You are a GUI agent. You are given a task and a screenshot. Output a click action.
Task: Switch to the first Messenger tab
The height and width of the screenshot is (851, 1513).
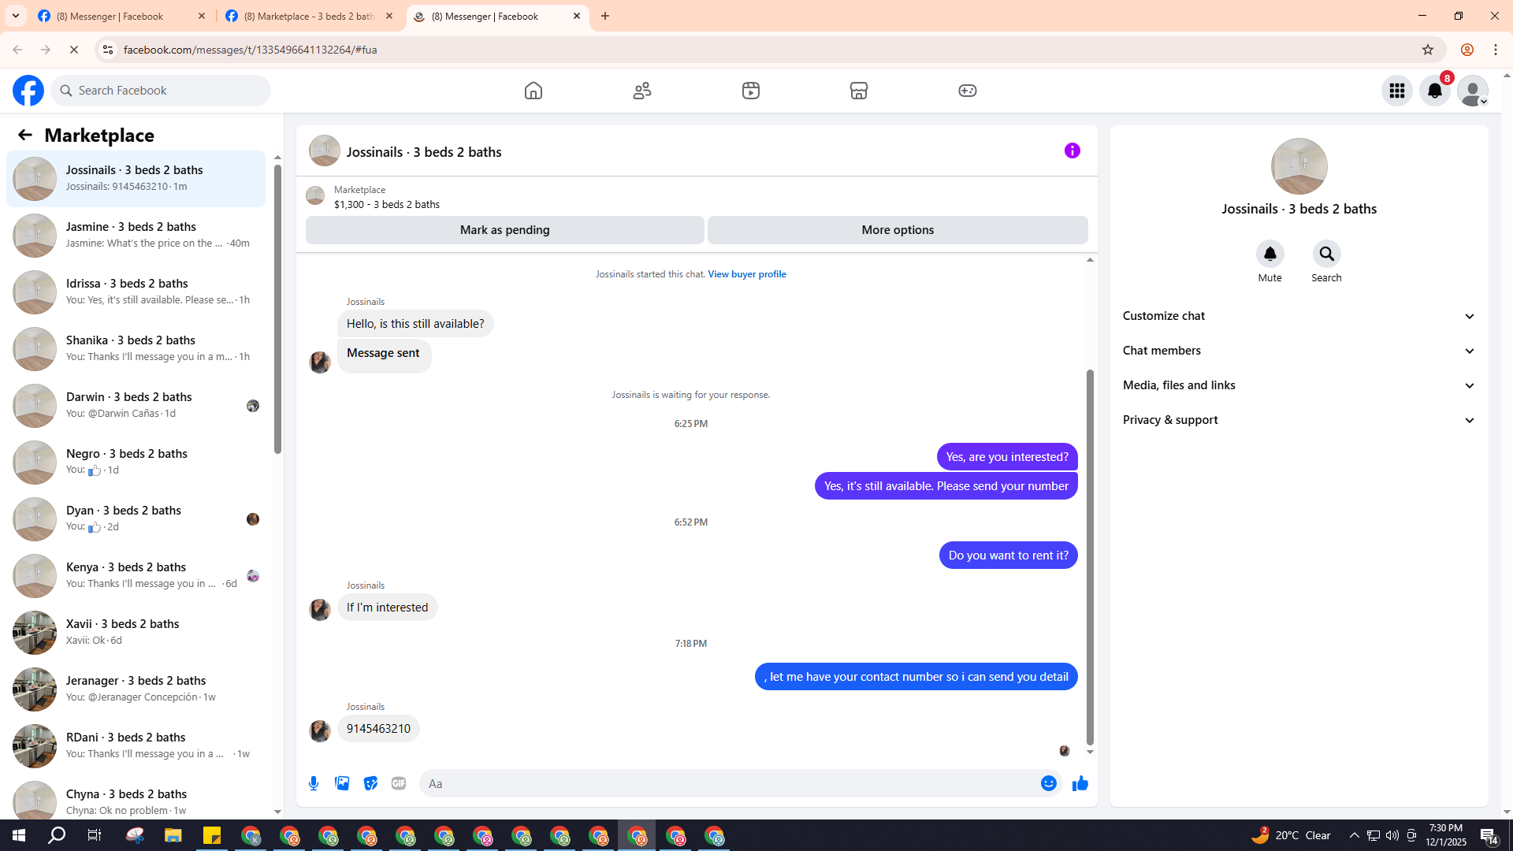[x=122, y=16]
